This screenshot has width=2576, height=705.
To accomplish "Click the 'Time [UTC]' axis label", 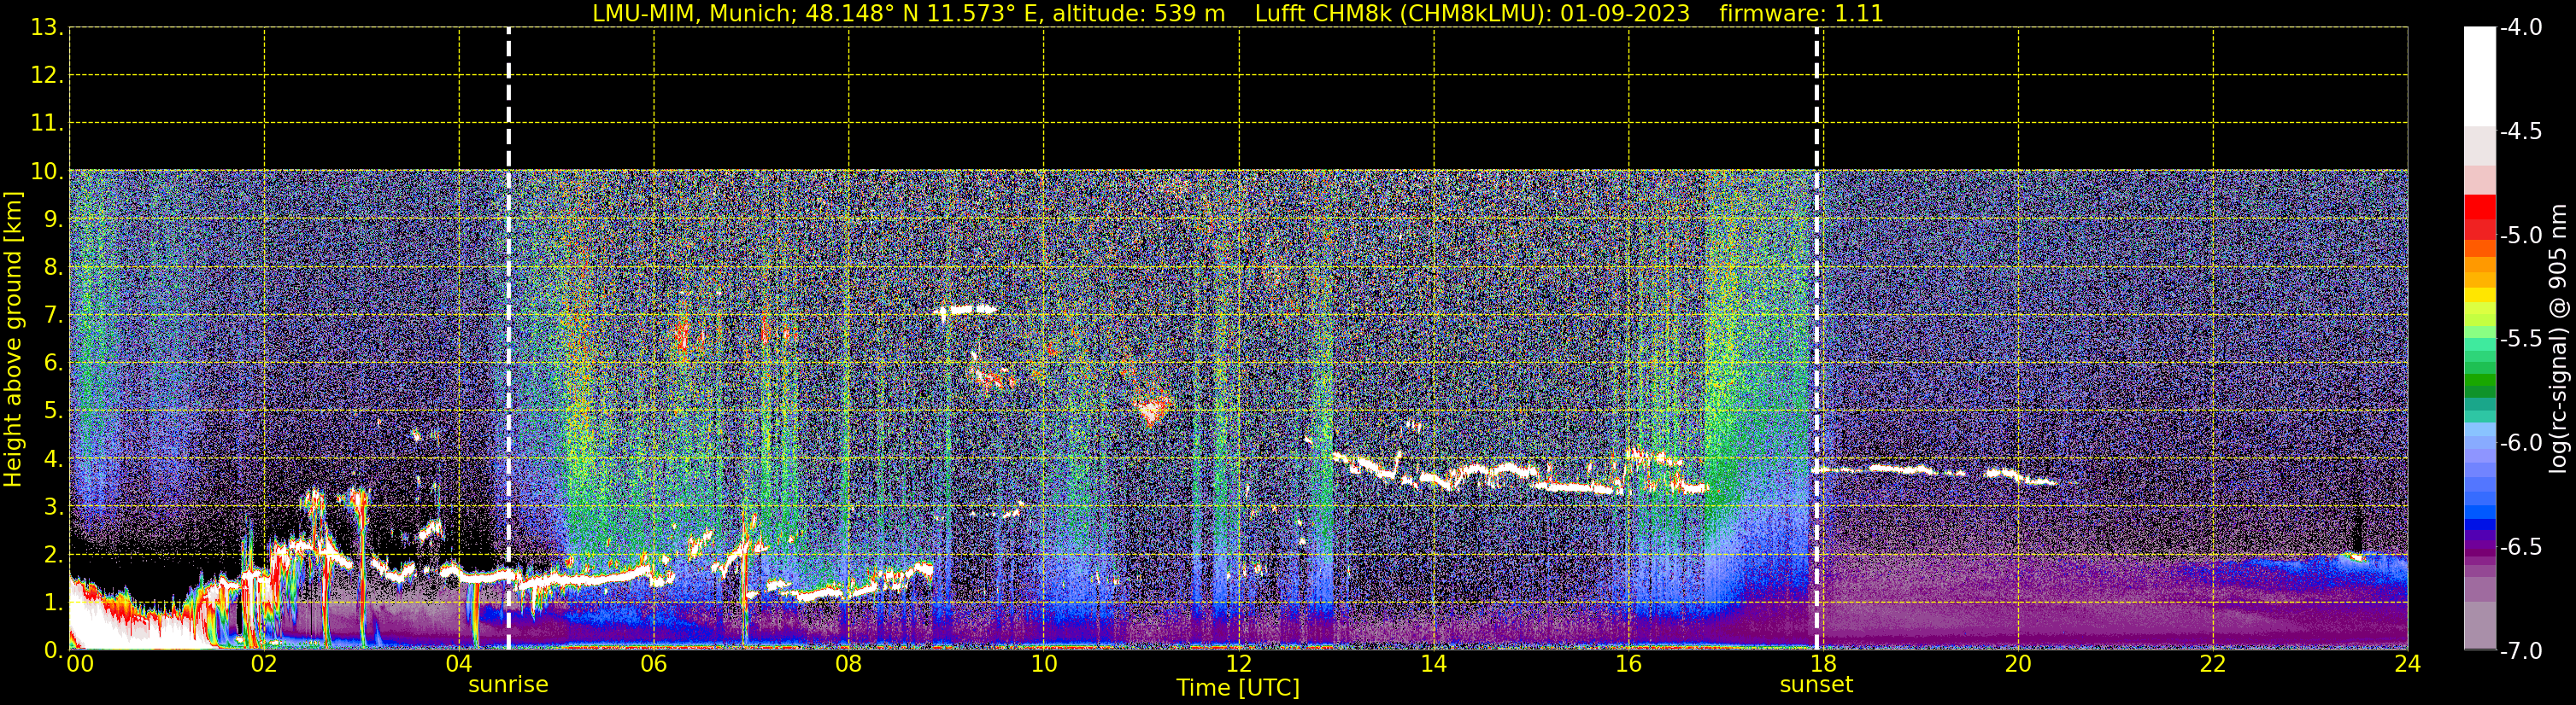I will coord(1238,688).
